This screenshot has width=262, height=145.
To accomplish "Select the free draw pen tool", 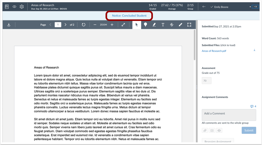I will (x=180, y=25).
